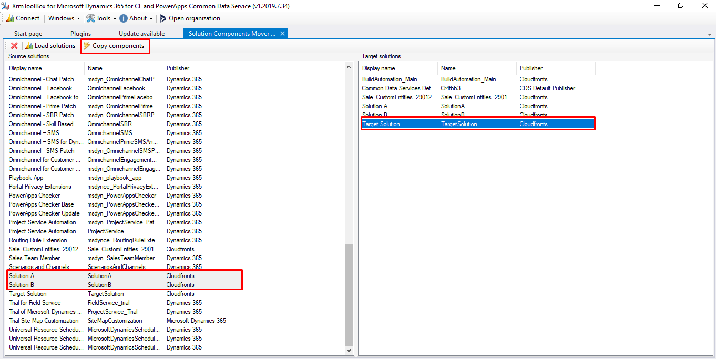Click the red X close tool icon
This screenshot has width=716, height=359.
[14, 46]
